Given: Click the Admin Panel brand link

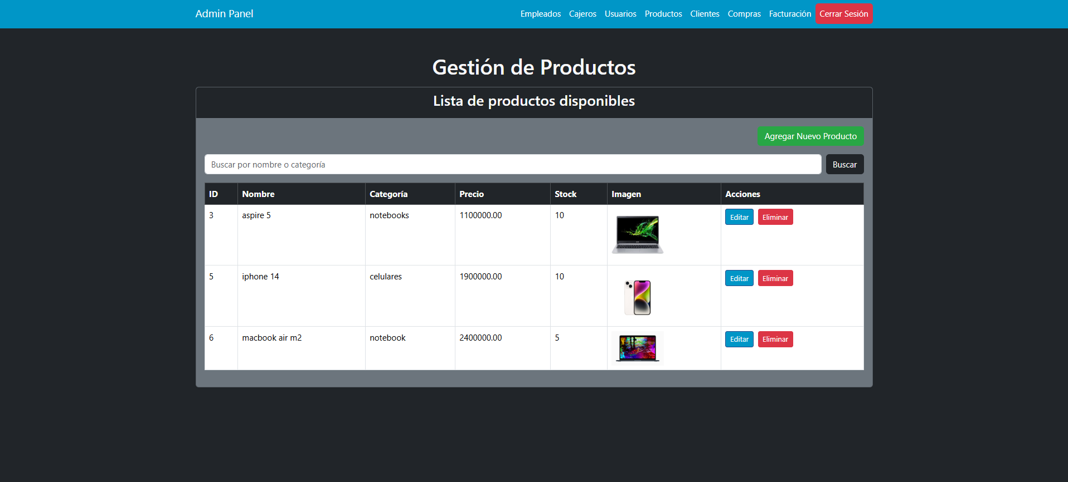Looking at the screenshot, I should click(224, 14).
